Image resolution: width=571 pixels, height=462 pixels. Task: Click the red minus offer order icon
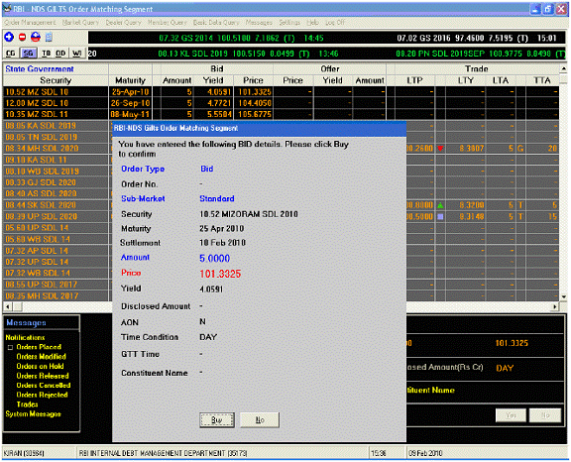pos(22,37)
